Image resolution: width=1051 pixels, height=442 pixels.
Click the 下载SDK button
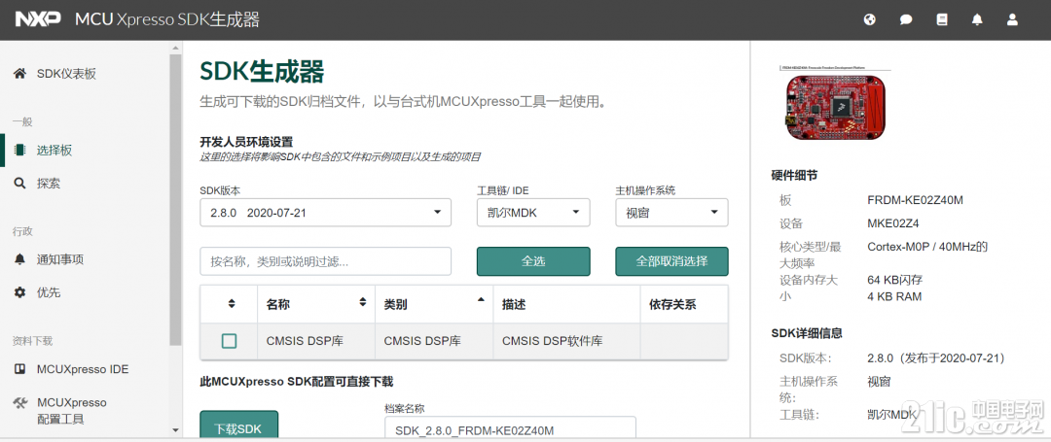pyautogui.click(x=238, y=426)
